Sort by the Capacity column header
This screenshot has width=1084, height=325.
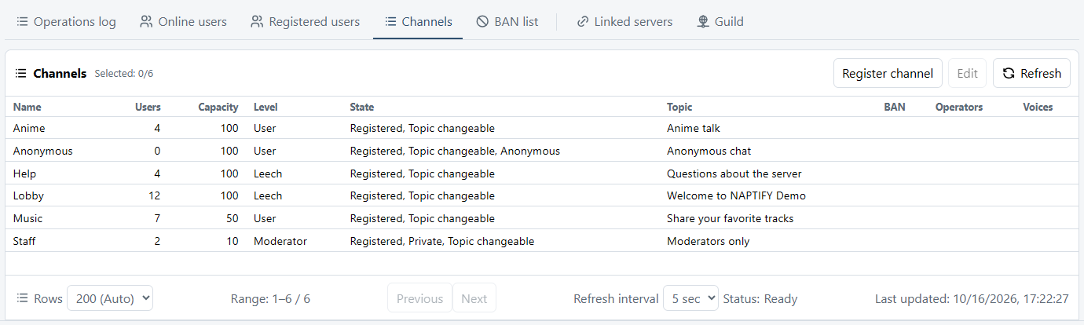tap(218, 107)
